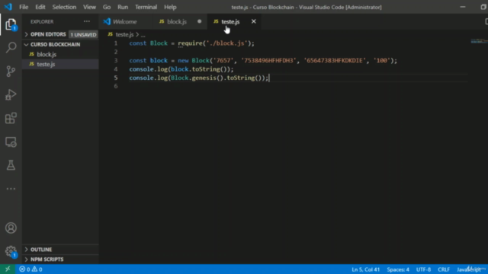488x274 pixels.
Task: Click the teste.js breadcrumb item
Action: (x=124, y=34)
